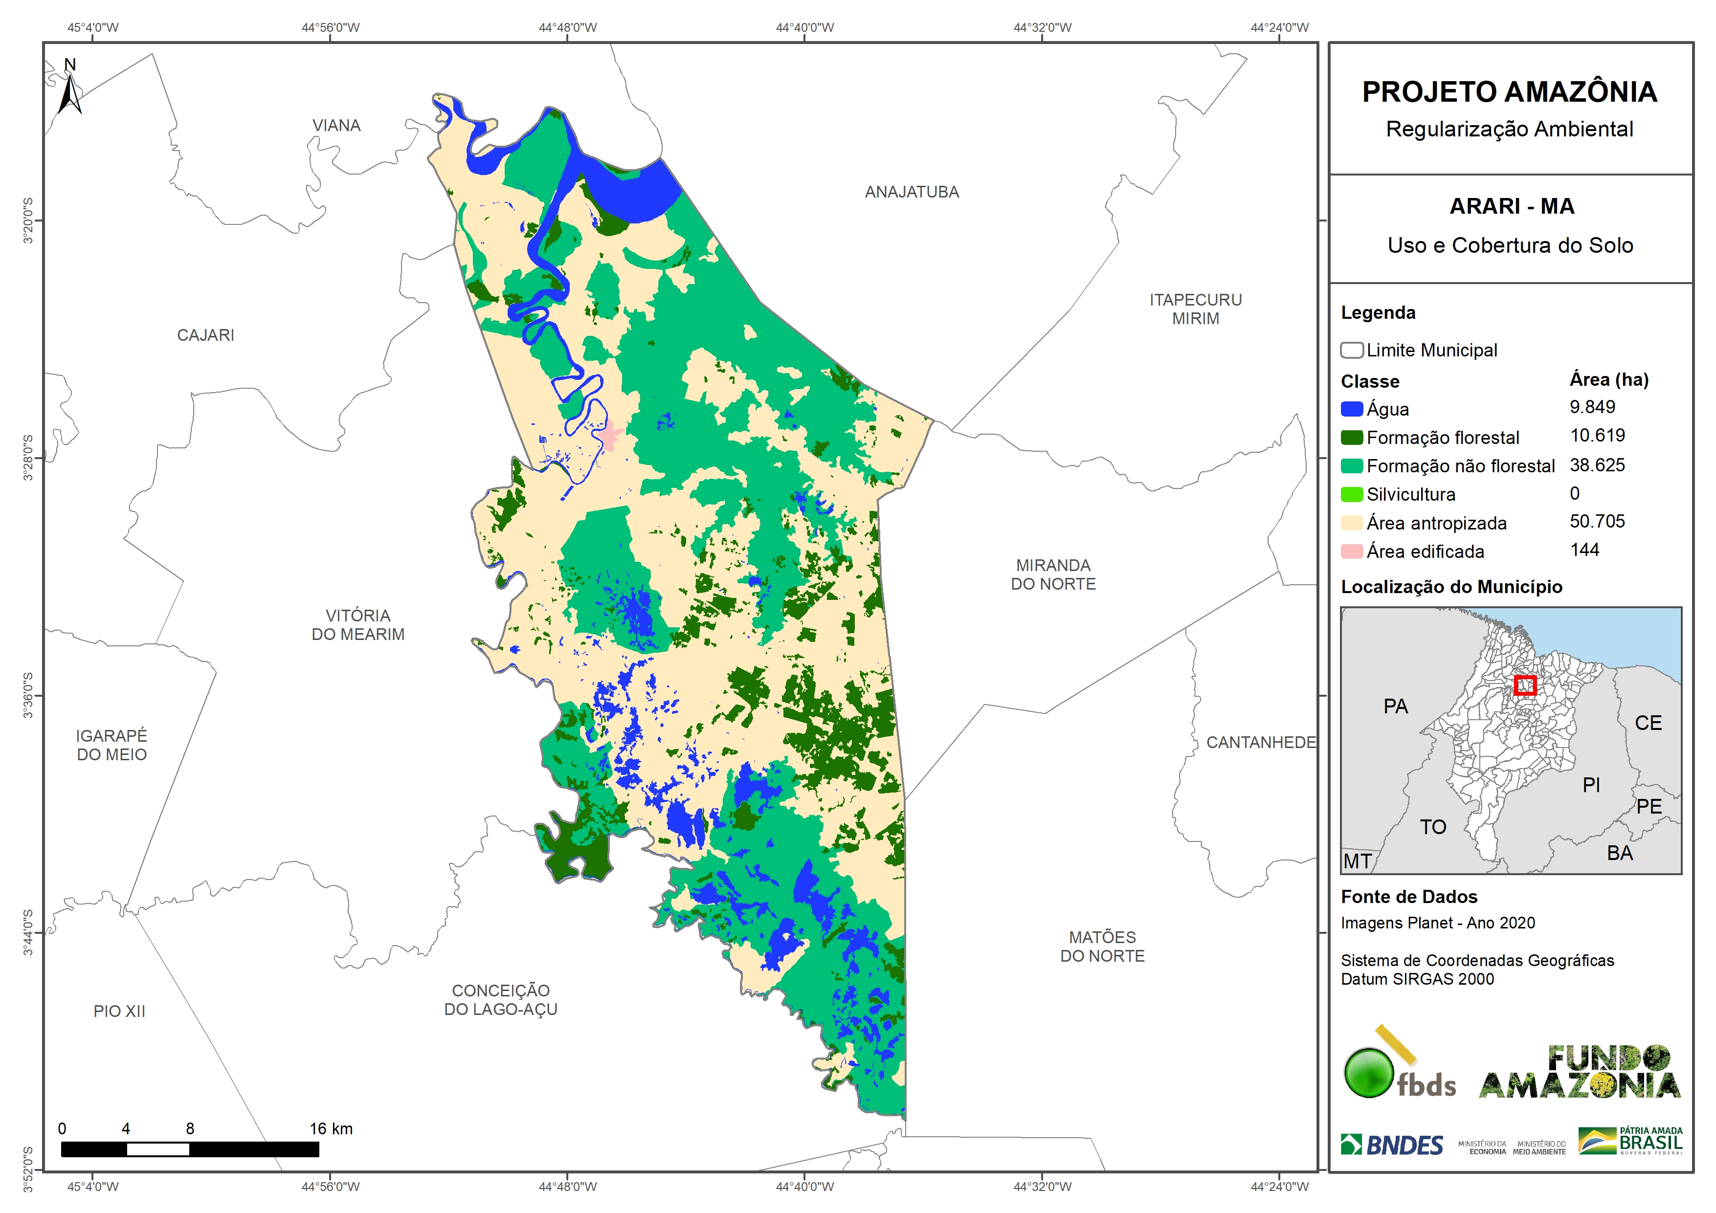Image resolution: width=1716 pixels, height=1213 pixels.
Task: Click the ANAJATUBA municipality label
Action: click(x=912, y=192)
